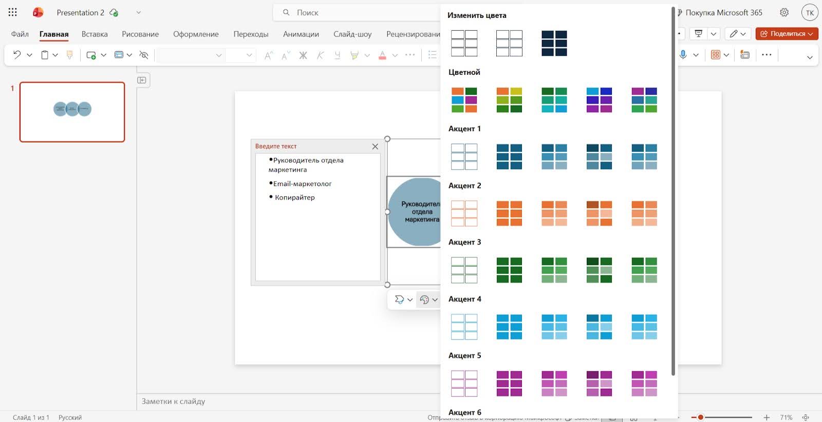
Task: Select slide 1 thumbnail
Action: coord(72,112)
